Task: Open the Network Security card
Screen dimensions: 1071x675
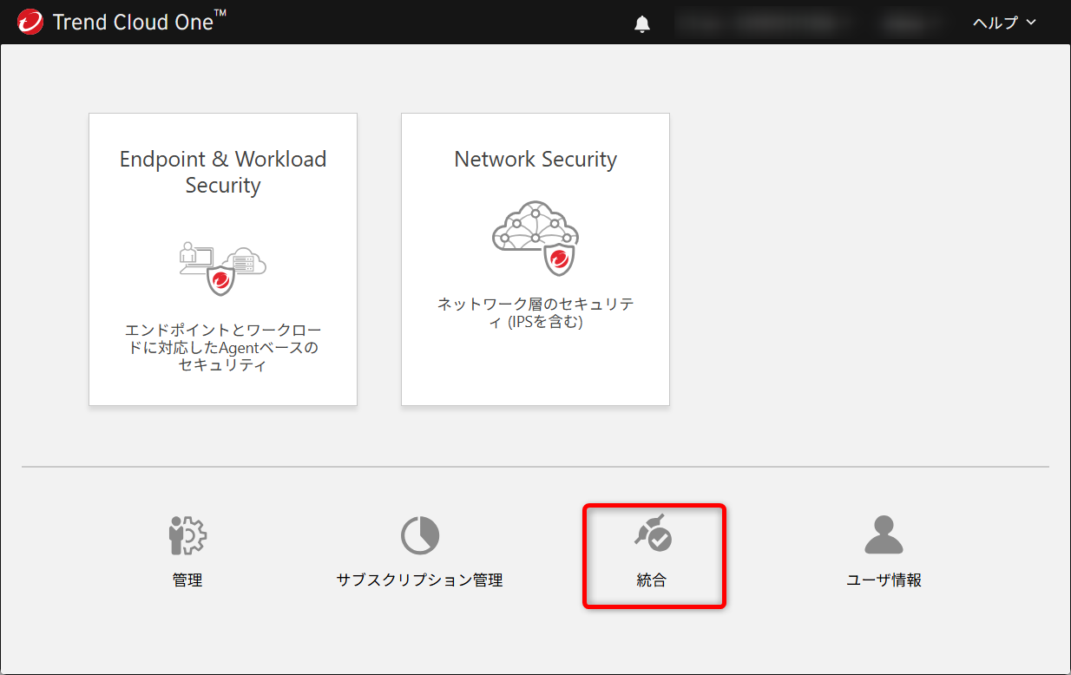Action: coord(535,259)
